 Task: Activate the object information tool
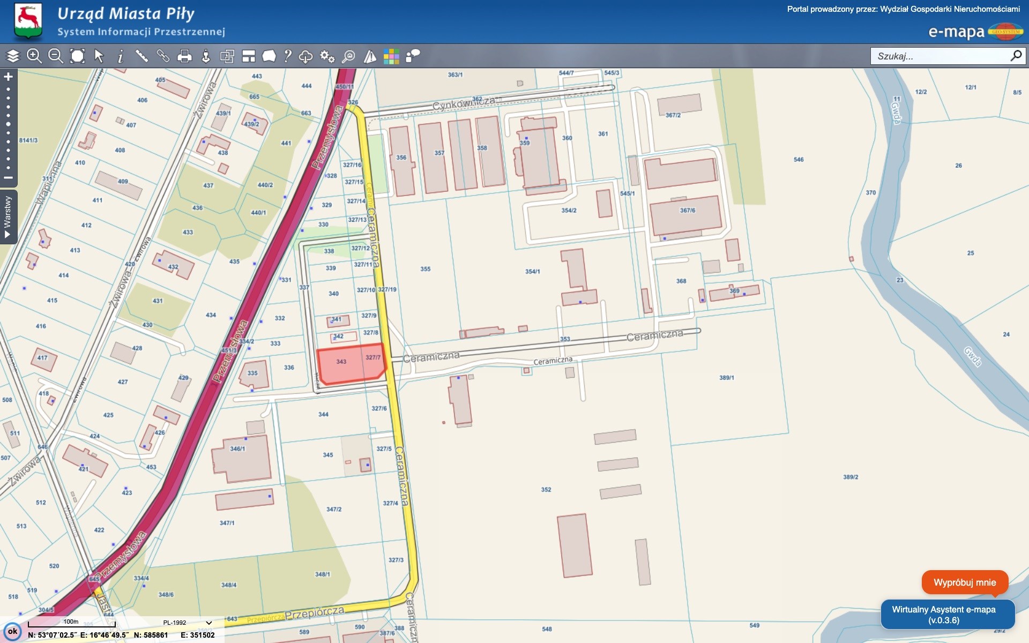121,56
